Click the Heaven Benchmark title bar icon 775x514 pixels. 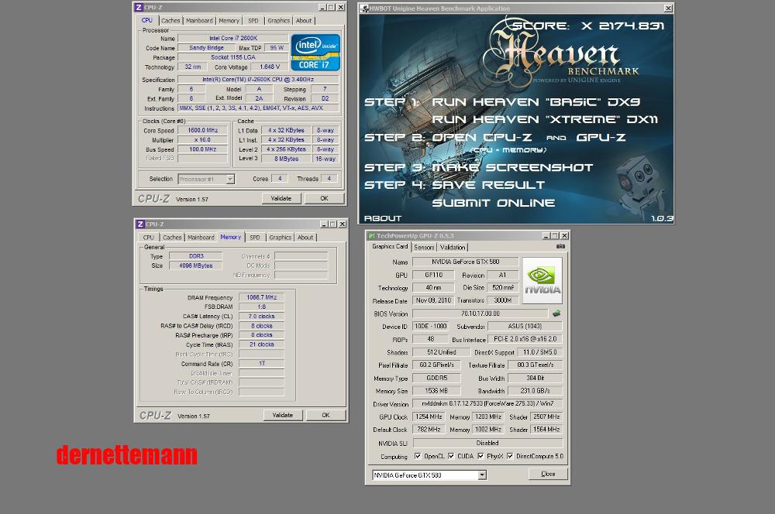[x=364, y=9]
